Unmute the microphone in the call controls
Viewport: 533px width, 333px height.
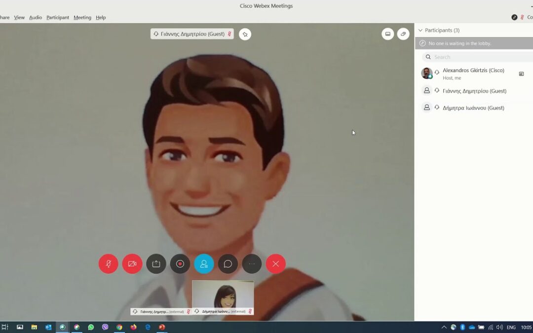pyautogui.click(x=109, y=264)
